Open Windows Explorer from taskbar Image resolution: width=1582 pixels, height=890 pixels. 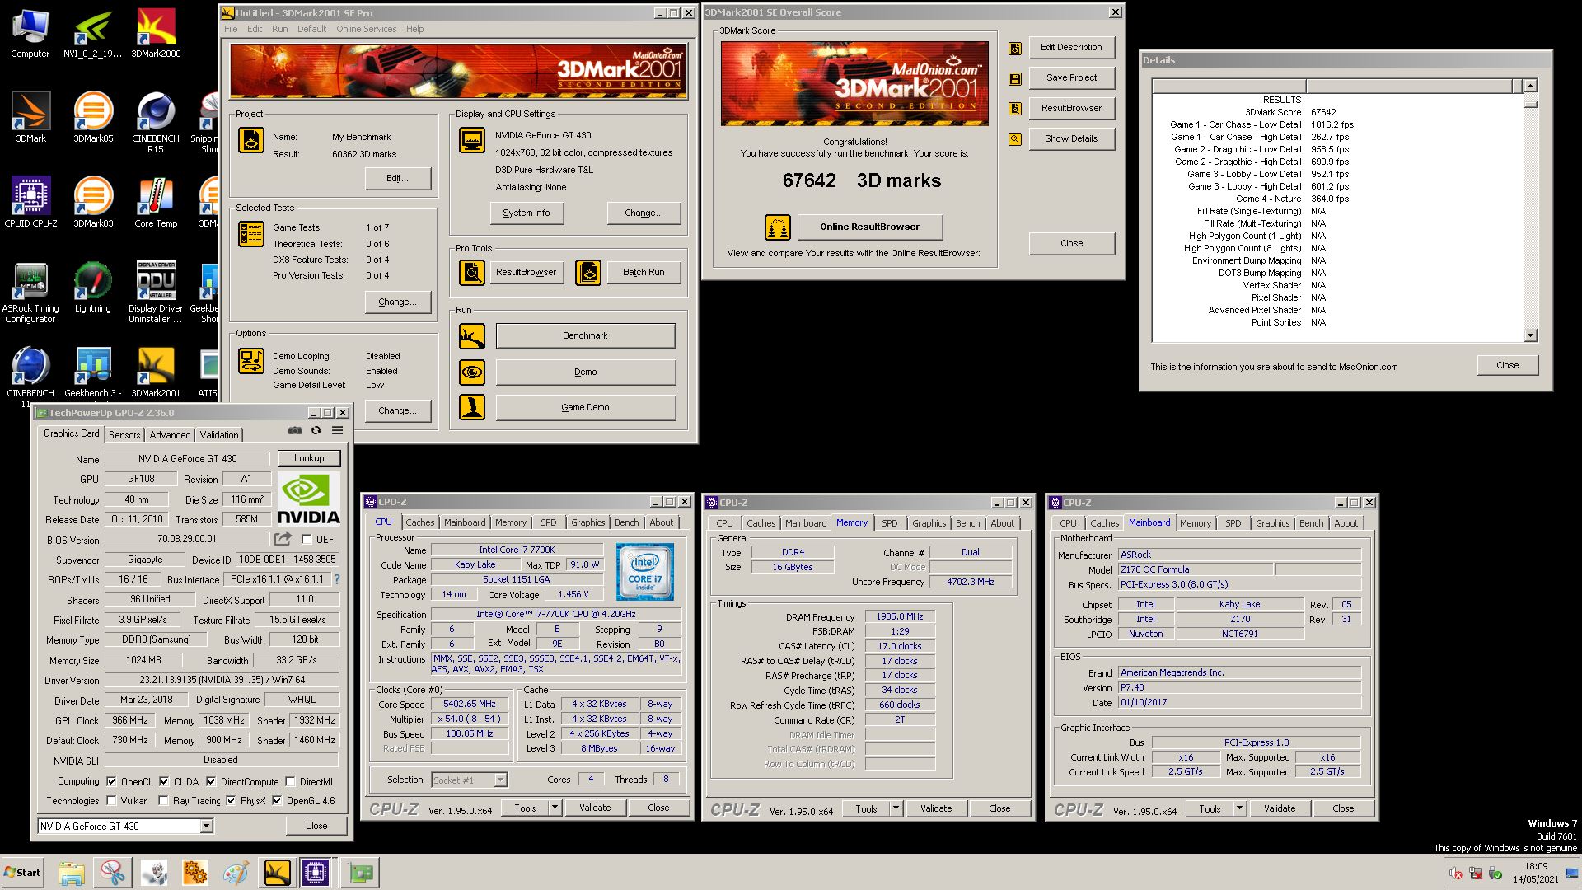click(72, 873)
